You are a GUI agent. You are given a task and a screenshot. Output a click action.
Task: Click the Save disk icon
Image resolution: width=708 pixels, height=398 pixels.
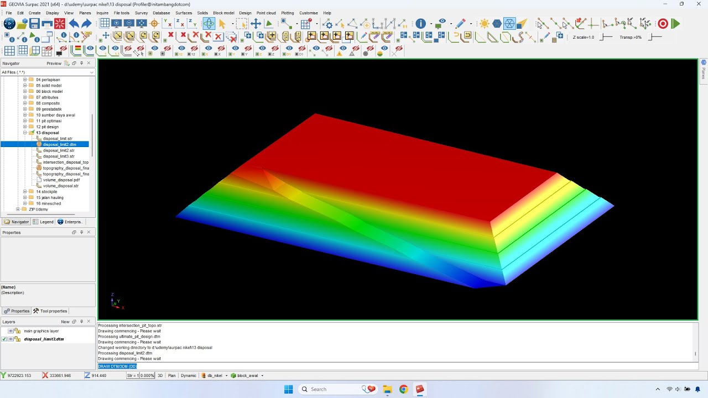point(34,24)
